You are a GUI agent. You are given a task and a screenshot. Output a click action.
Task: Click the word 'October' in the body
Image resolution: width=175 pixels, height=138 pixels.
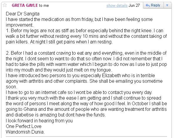pos(140,103)
